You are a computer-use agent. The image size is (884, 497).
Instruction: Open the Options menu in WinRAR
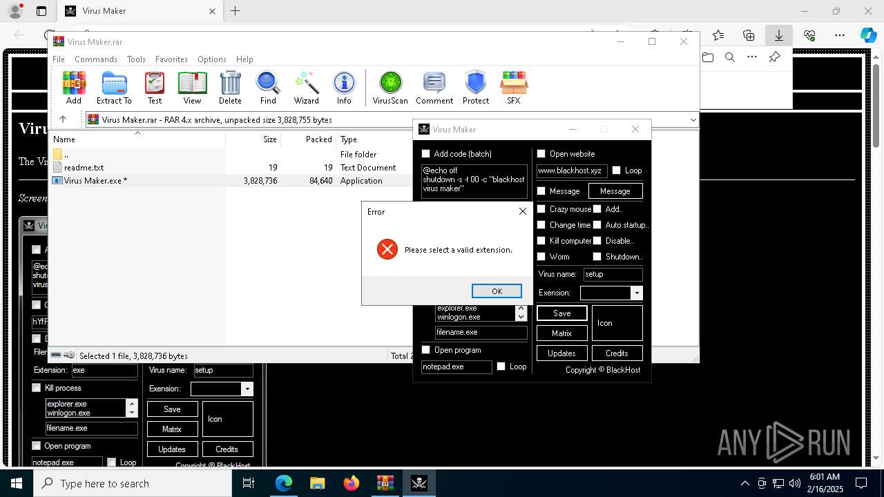pos(212,59)
